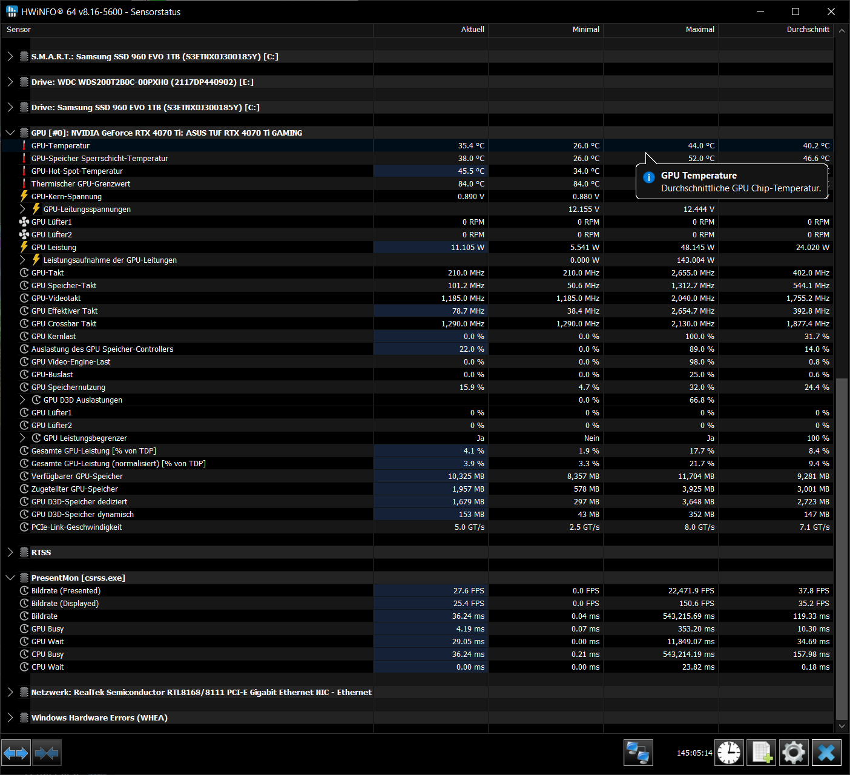850x775 pixels.
Task: Click the clock icon beside GPU-Takt
Action: 24,273
